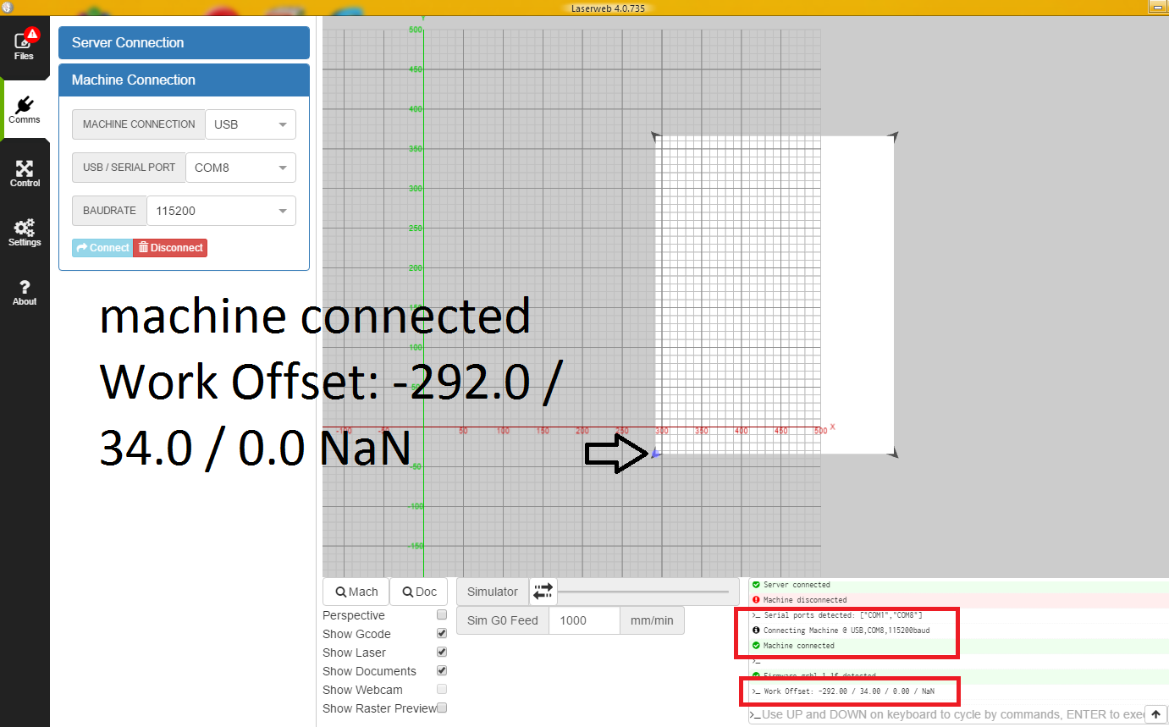Click the bottom-right corner handle of work area
1169x727 pixels.
click(893, 454)
